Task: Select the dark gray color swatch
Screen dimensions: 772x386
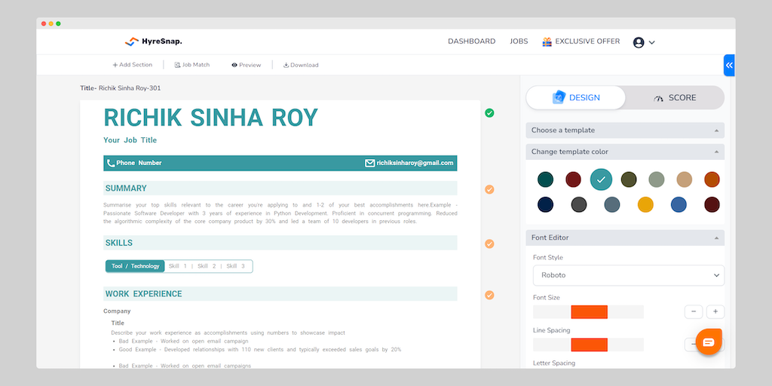Action: coord(579,205)
